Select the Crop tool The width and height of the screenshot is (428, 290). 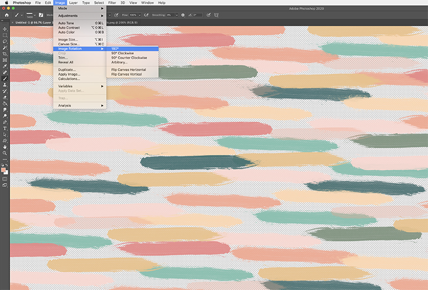[x=5, y=53]
